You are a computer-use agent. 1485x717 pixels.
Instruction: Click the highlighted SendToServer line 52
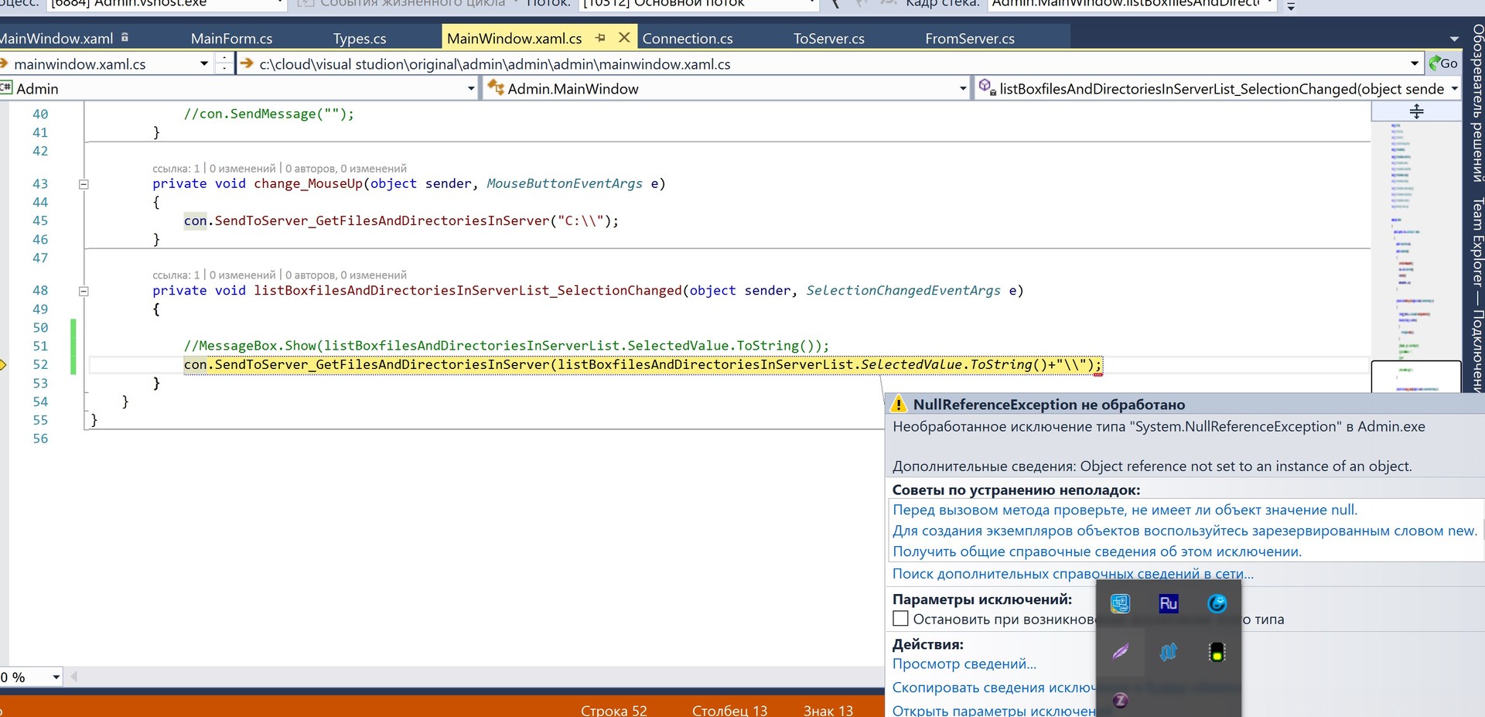(643, 364)
